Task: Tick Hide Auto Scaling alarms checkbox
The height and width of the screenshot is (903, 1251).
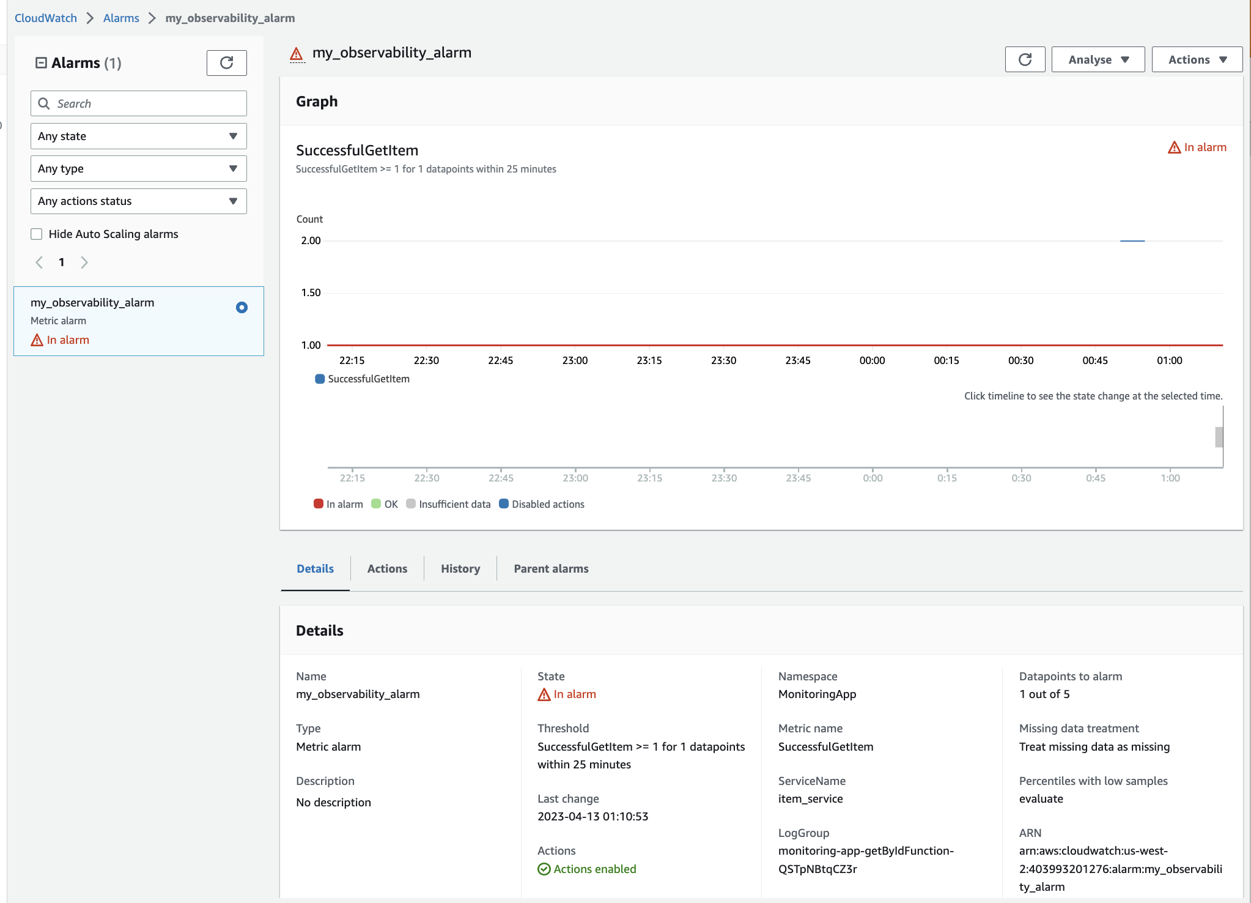Action: click(x=37, y=234)
